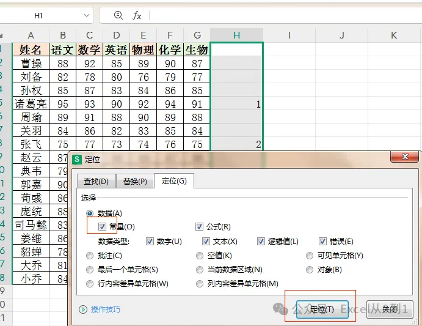Click the play icon beside 操作技巧
Viewport: 422px width, 326px height.
point(83,309)
